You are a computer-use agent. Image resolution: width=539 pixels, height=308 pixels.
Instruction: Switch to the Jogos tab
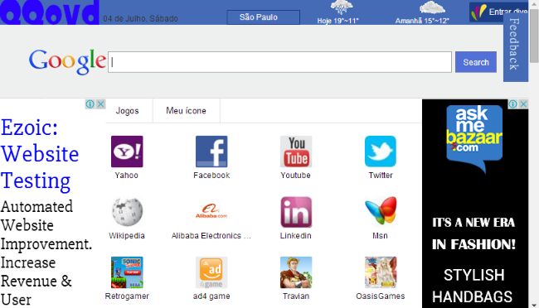(x=127, y=111)
